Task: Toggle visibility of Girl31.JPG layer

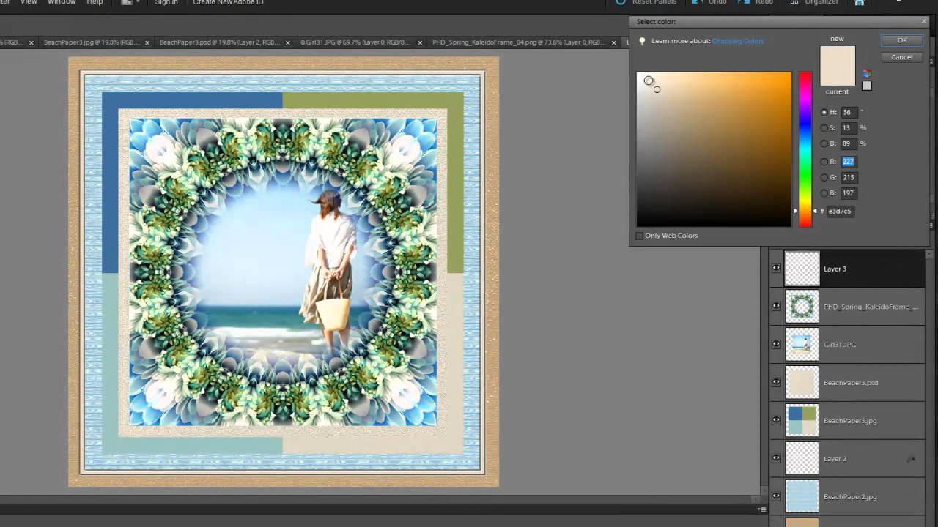Action: (x=776, y=345)
